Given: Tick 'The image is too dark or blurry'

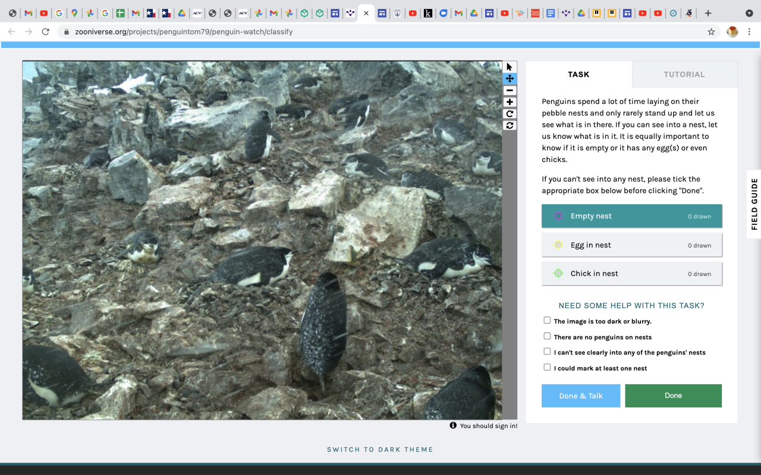Looking at the screenshot, I should [547, 320].
